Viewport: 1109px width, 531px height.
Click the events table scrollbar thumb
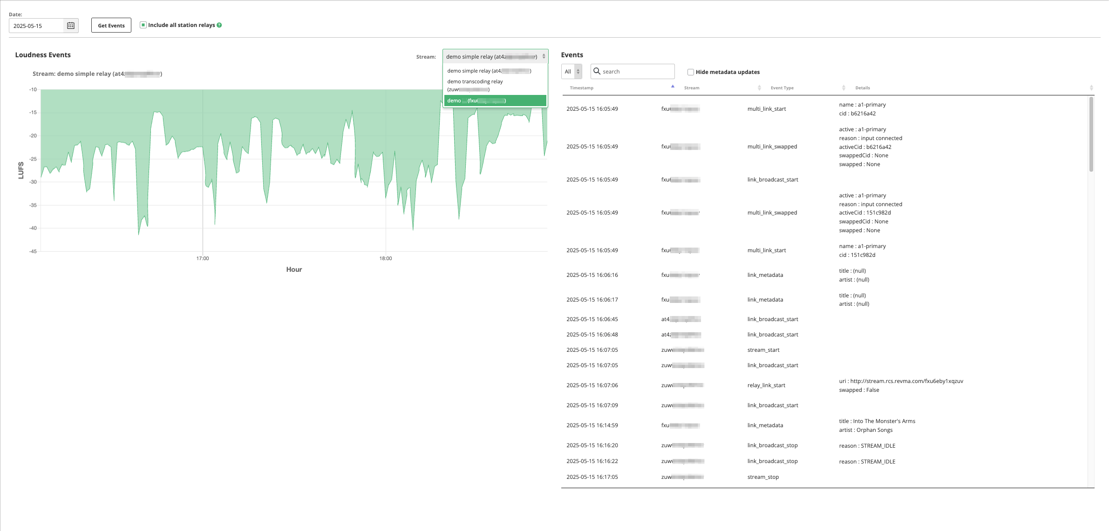tap(1091, 134)
